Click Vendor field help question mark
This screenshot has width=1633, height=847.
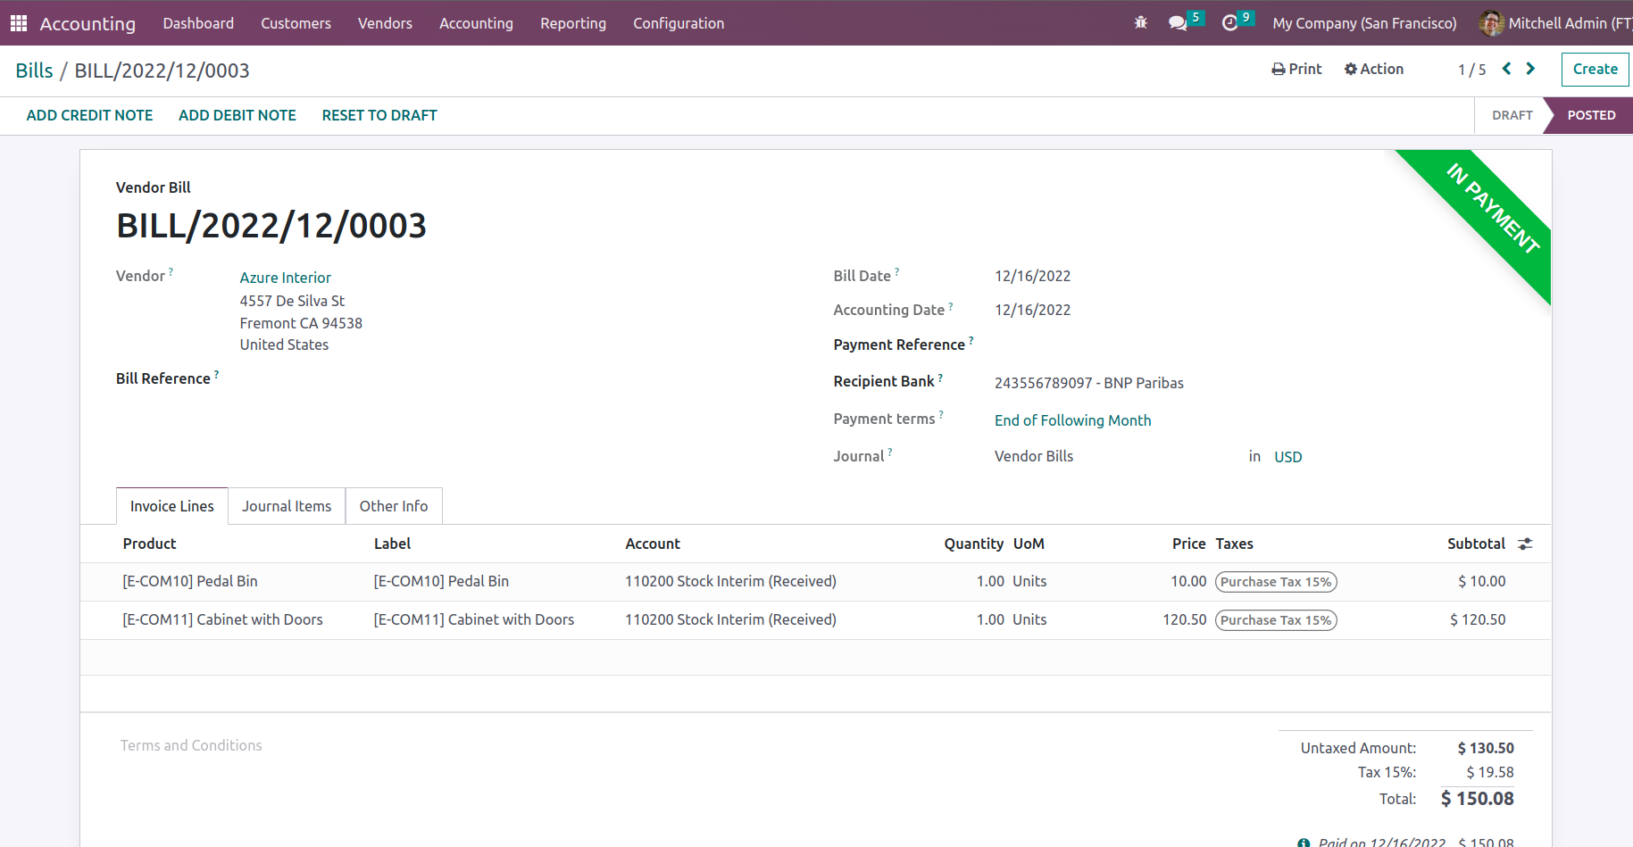(x=171, y=271)
